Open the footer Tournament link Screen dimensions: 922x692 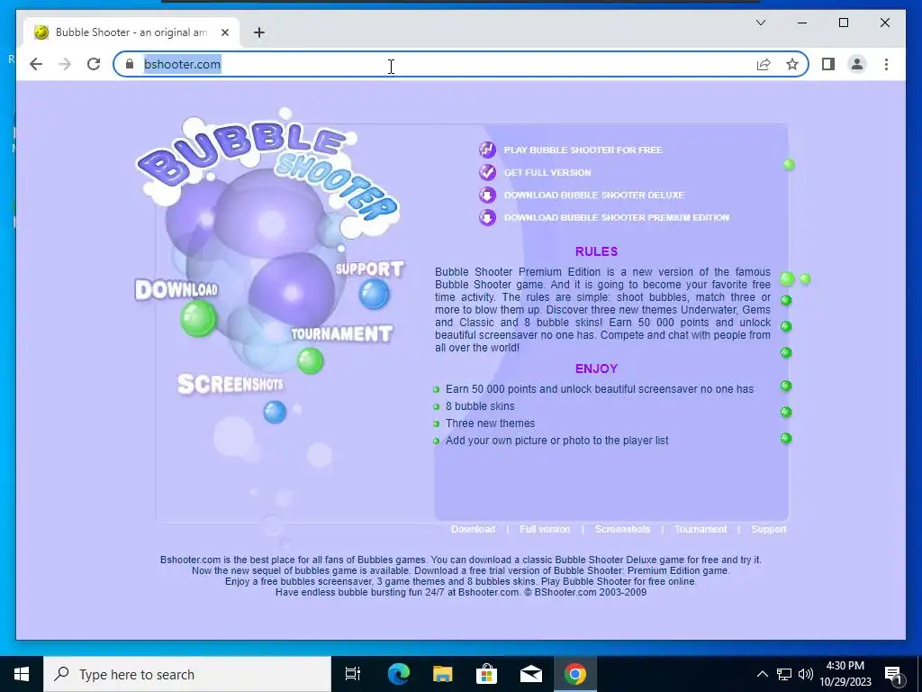pyautogui.click(x=701, y=529)
